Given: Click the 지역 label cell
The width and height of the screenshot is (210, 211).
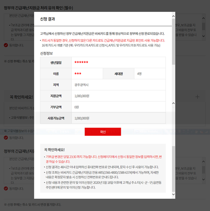Looking at the screenshot, I should [x=56, y=85].
